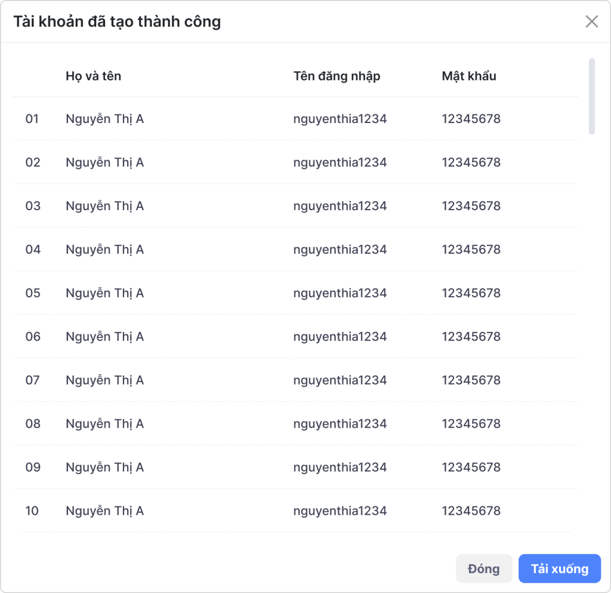This screenshot has height=593, width=611.
Task: Download accounts with Tải xuống button
Action: point(560,569)
